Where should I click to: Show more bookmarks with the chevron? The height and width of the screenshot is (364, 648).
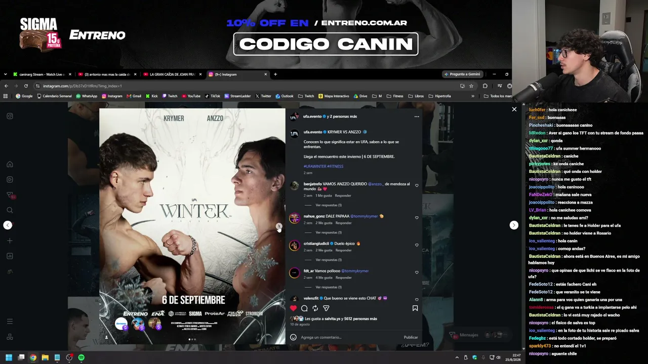point(473,96)
